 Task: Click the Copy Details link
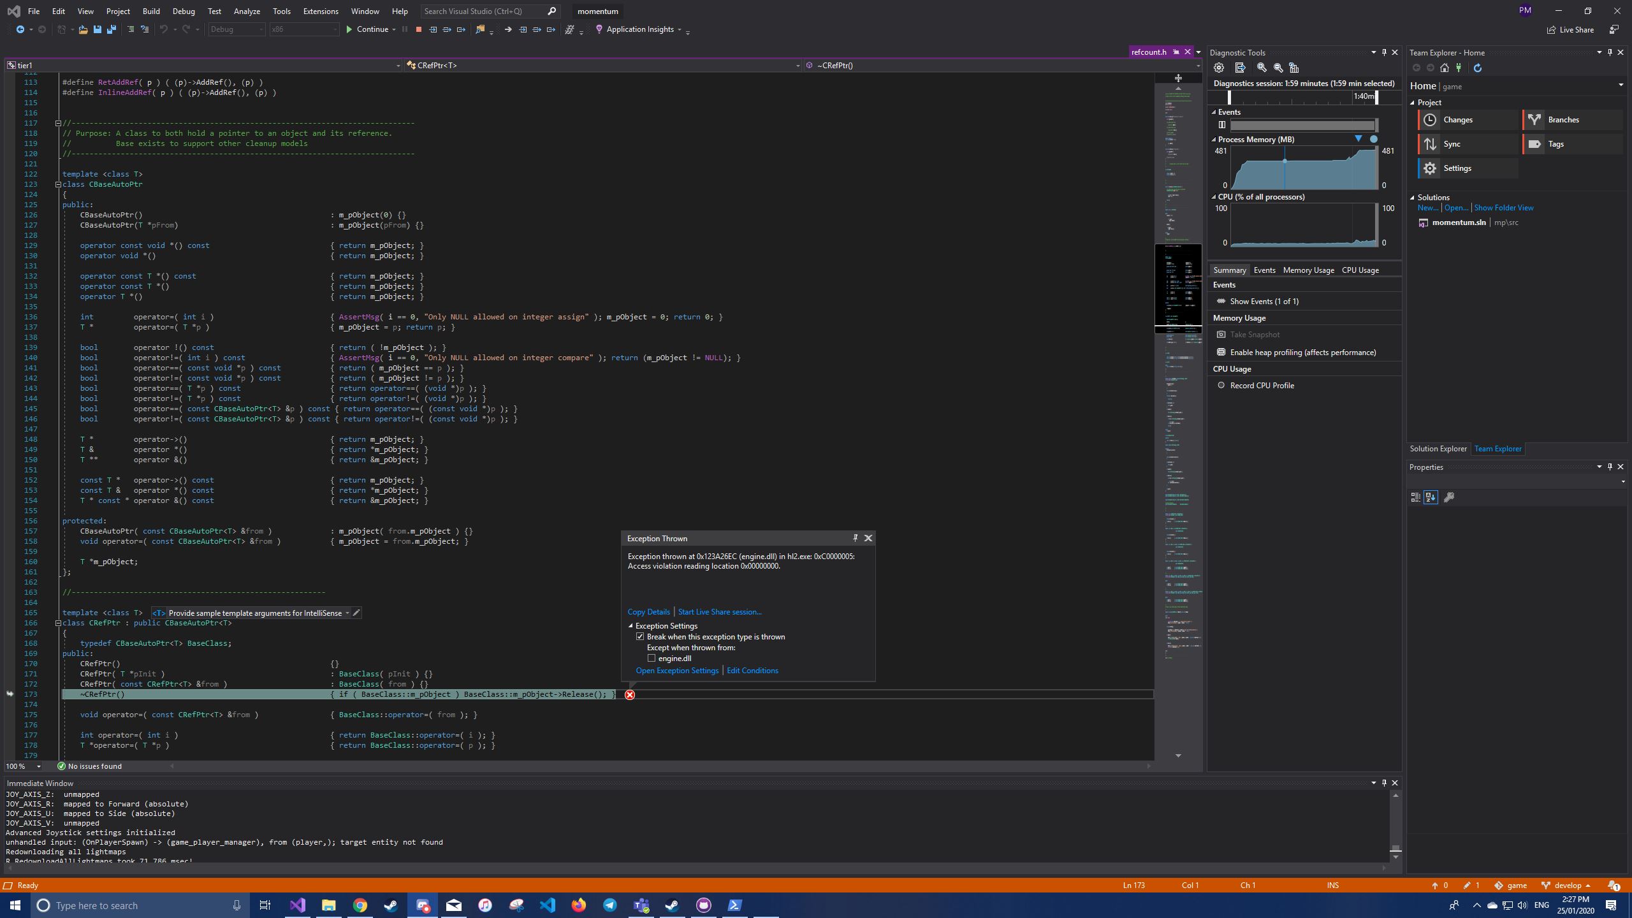point(648,612)
